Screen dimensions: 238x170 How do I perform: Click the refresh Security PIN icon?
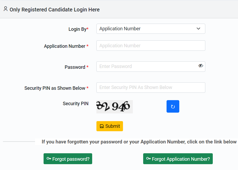tap(173, 107)
